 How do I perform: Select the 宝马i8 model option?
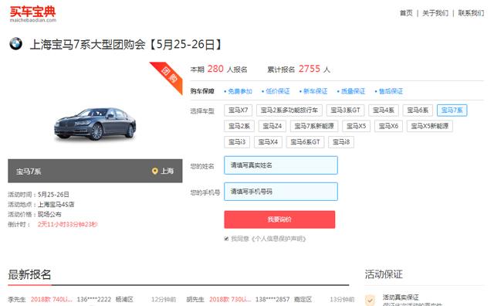tap(341, 142)
